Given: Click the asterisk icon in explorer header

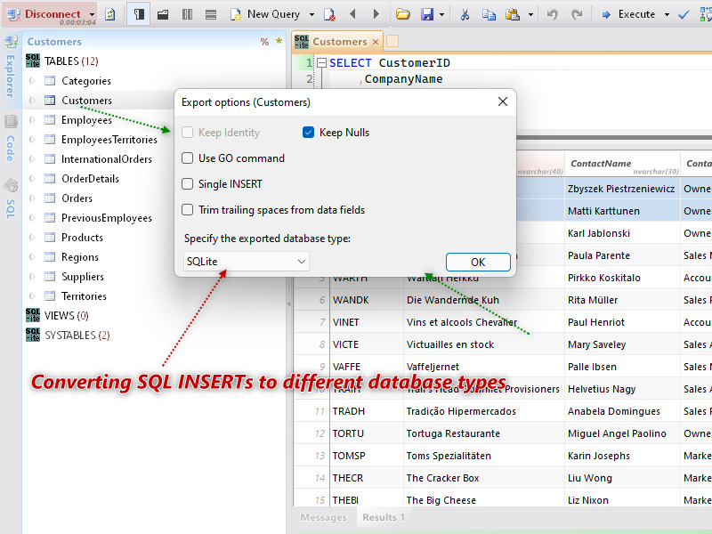Looking at the screenshot, I should (x=279, y=41).
